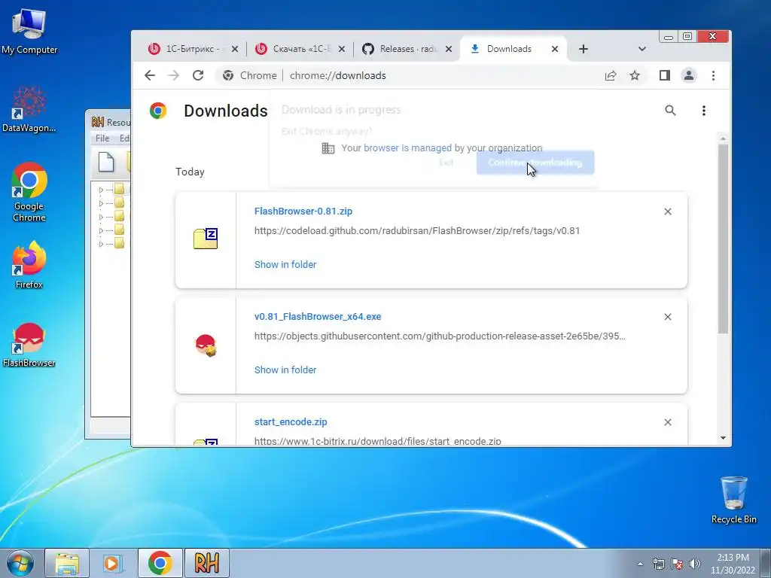Switch to the Releases GitHub tab

(407, 49)
